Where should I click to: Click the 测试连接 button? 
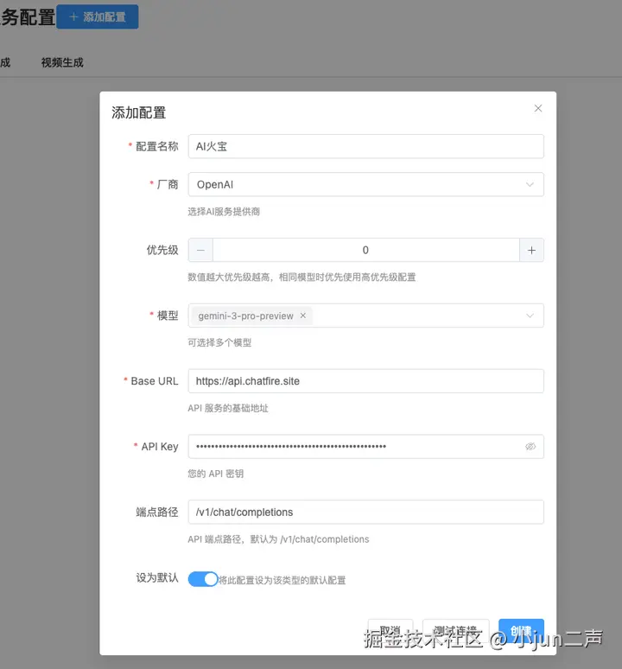coord(455,631)
